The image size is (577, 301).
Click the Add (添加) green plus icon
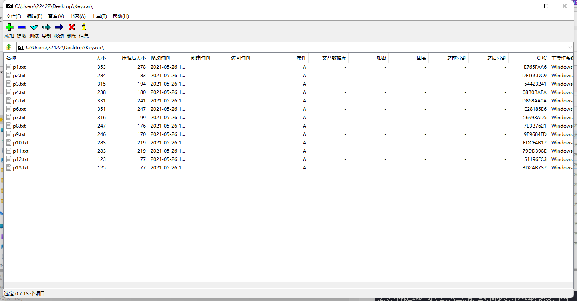click(9, 27)
